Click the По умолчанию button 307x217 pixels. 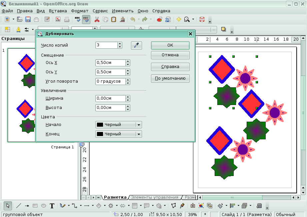[x=170, y=79]
